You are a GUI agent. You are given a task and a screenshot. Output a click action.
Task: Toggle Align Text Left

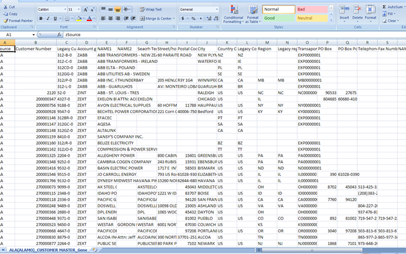103,18
